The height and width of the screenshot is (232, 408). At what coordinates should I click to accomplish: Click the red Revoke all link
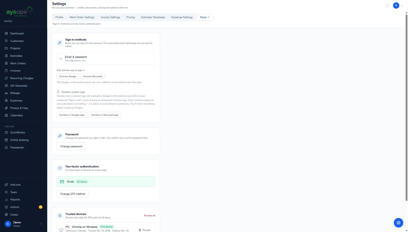149,216
